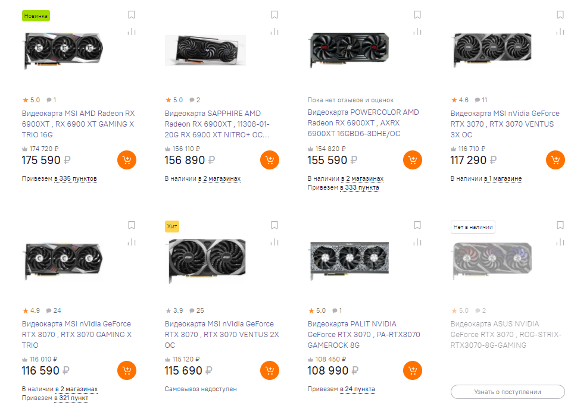The width and height of the screenshot is (571, 415).
Task: Click the 'Узнать о поступлении' button
Action: click(507, 392)
